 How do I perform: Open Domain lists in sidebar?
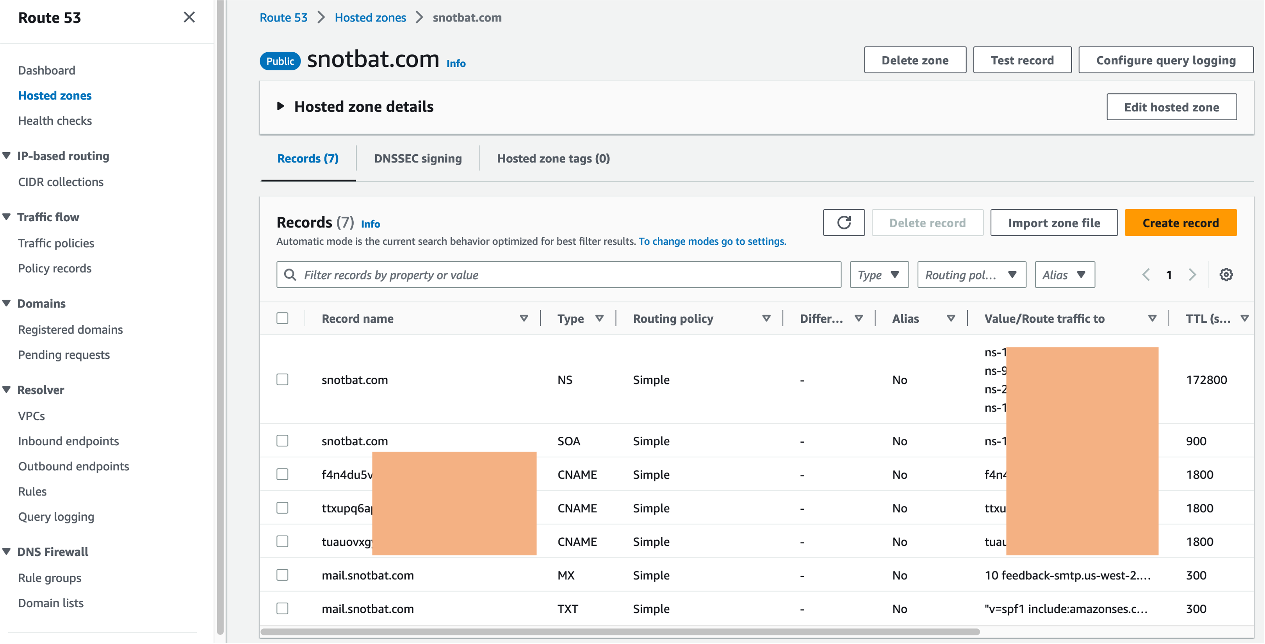coord(51,603)
